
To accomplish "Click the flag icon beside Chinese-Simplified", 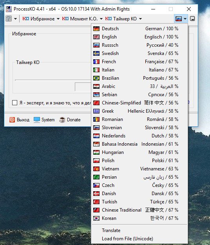I will point(96,103).
